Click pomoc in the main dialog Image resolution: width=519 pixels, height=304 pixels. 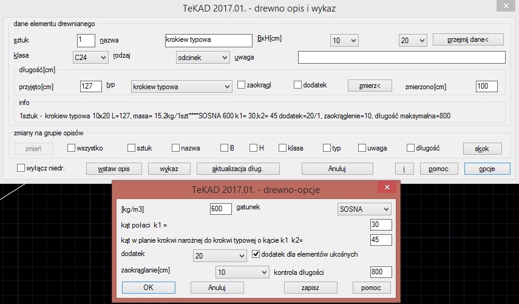click(x=439, y=169)
